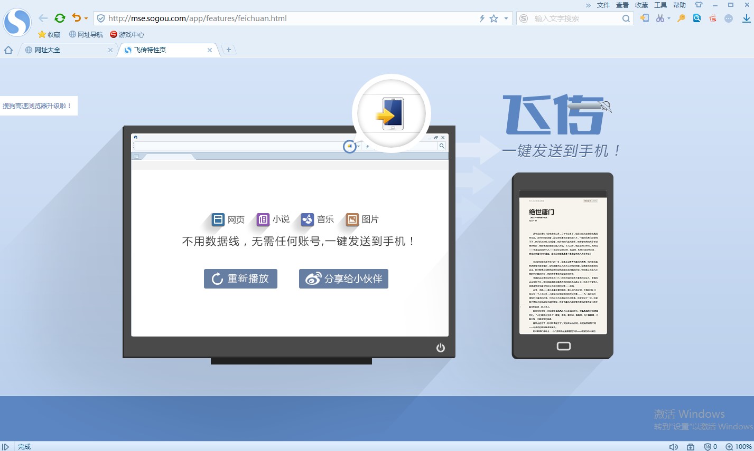
Task: Refresh the page with the green reload icon
Action: 60,18
